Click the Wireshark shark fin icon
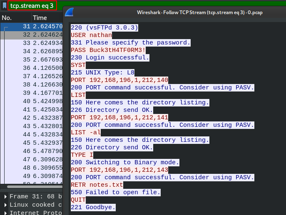This screenshot has width=286, height=215. point(71,12)
